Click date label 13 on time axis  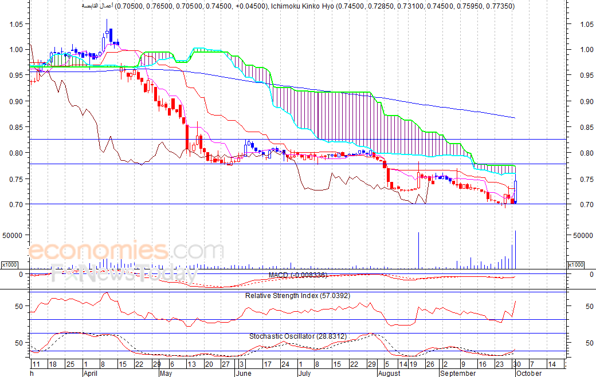point(192,364)
